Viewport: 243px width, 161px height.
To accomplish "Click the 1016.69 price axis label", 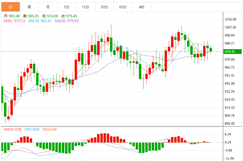I will coord(231,19).
